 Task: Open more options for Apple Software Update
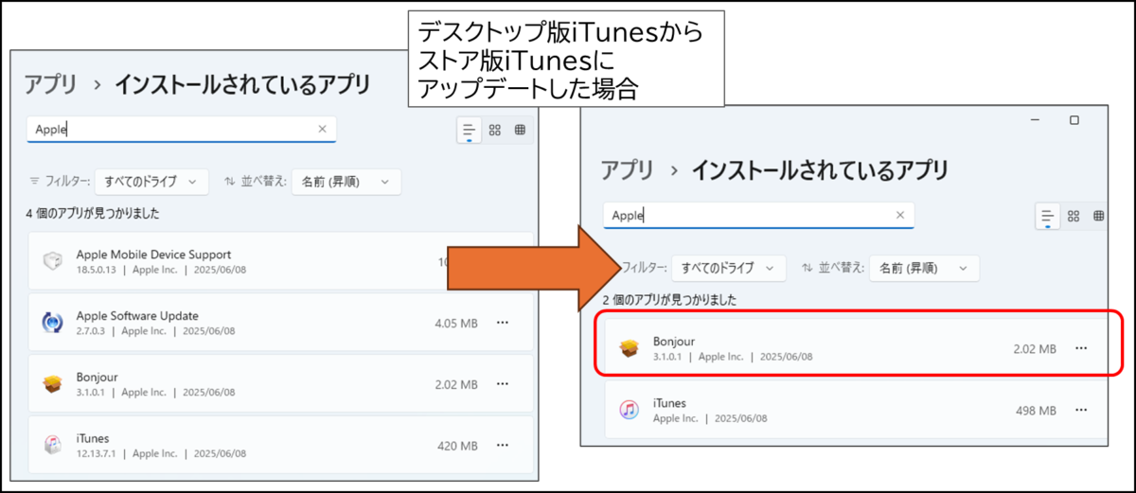pyautogui.click(x=503, y=323)
